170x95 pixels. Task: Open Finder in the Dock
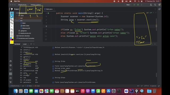coord(16,91)
